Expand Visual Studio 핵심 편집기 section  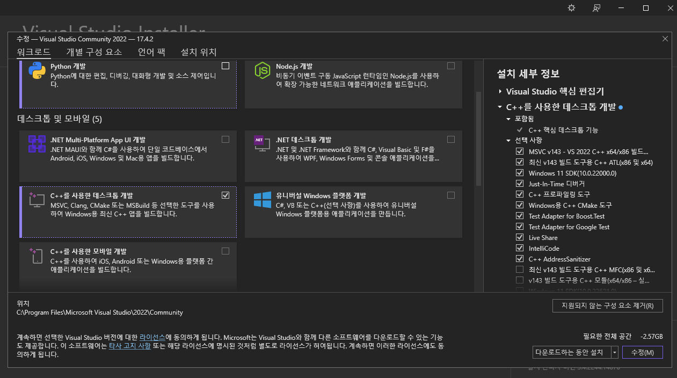500,92
